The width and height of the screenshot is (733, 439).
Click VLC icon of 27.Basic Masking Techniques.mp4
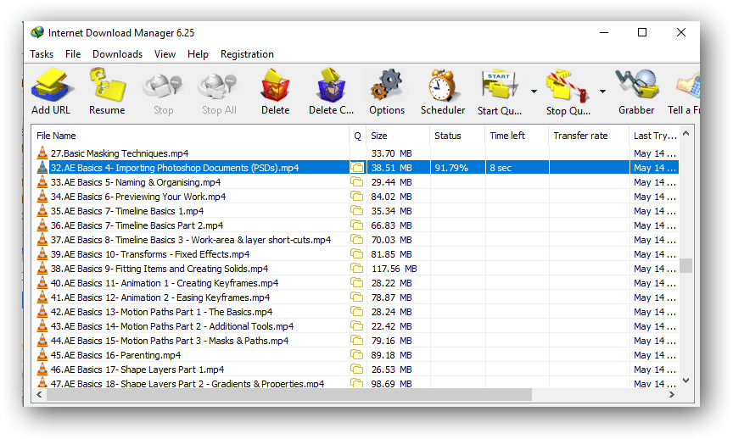[x=42, y=153]
